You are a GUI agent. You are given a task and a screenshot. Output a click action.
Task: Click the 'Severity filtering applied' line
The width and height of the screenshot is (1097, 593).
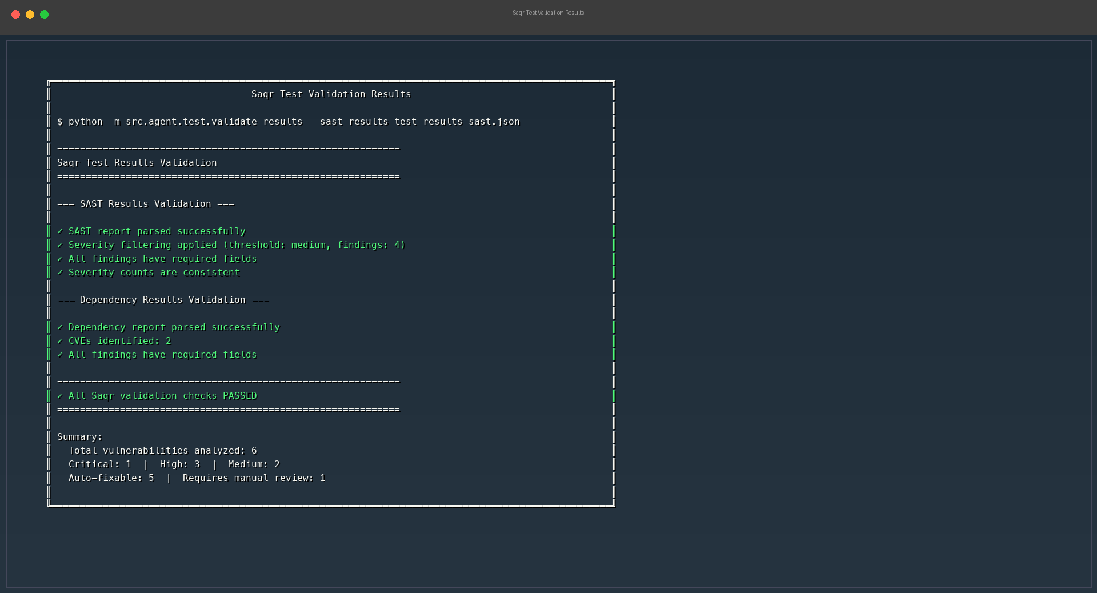click(231, 245)
